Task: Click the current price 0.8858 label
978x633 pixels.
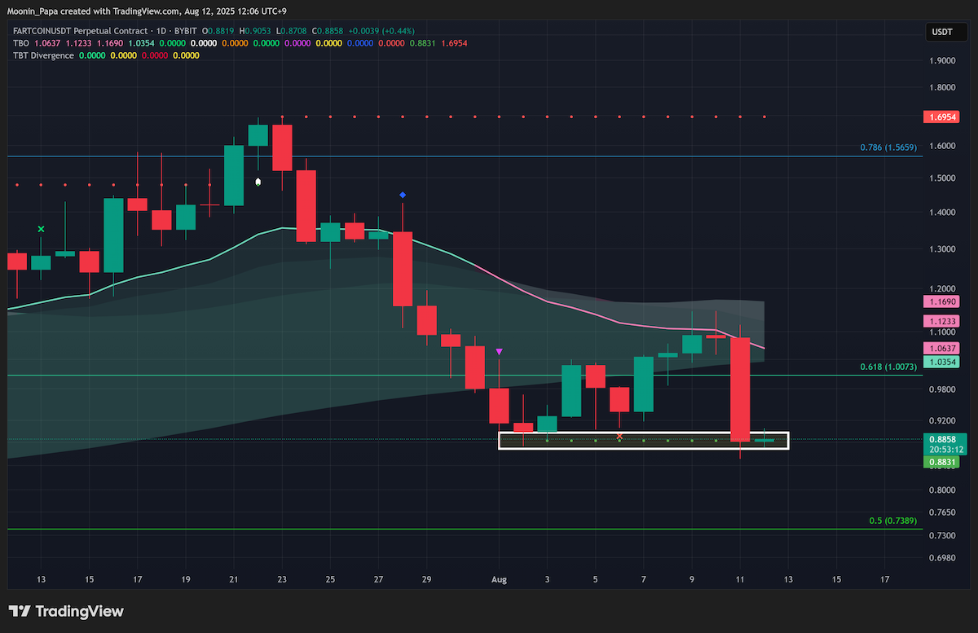Action: click(x=940, y=438)
